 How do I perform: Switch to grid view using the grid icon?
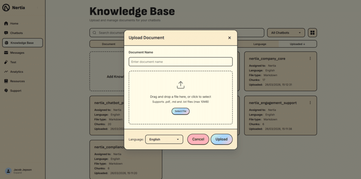click(x=312, y=33)
